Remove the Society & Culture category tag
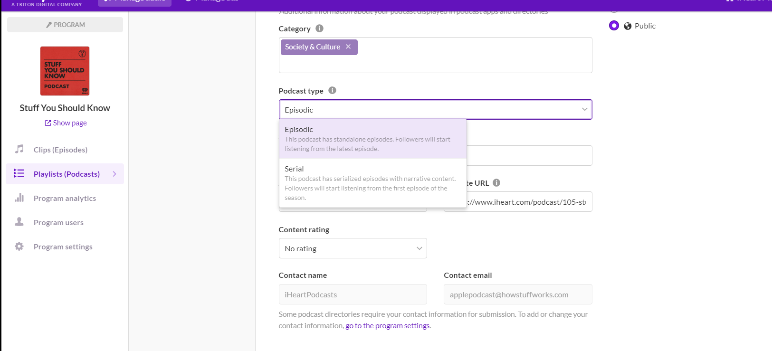The height and width of the screenshot is (351, 772). 348,47
